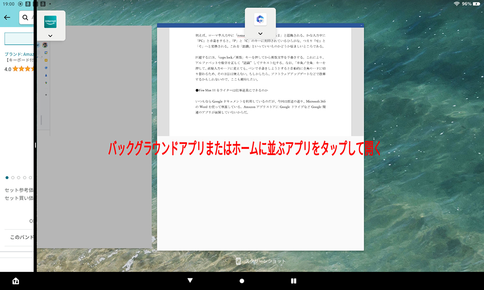The height and width of the screenshot is (290, 484).
Task: Select the third carousel page dot
Action: click(x=19, y=177)
